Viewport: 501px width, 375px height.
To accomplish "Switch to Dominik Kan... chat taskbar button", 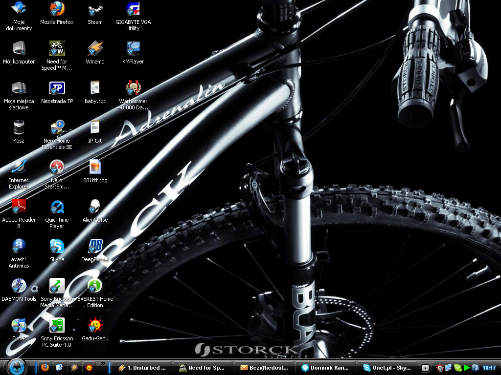I will 326,368.
